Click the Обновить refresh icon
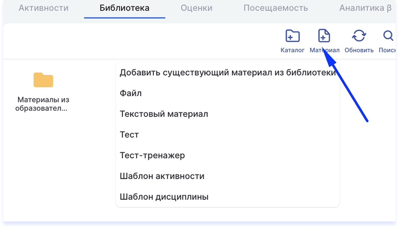 [x=359, y=36]
